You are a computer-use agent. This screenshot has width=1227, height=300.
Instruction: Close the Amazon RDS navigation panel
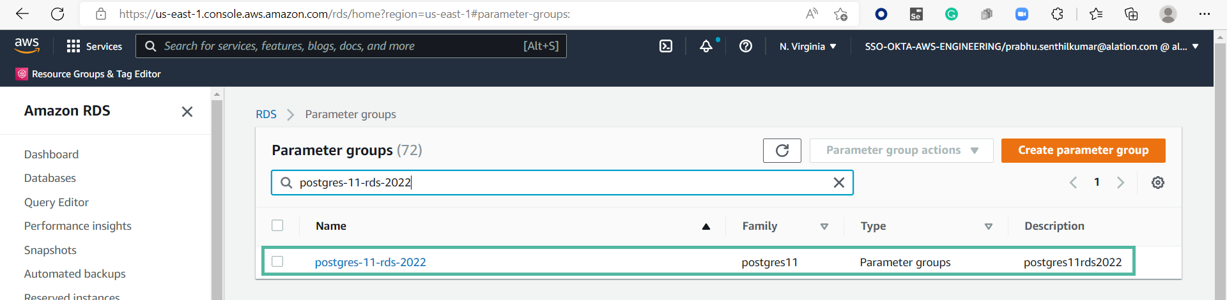pyautogui.click(x=187, y=112)
